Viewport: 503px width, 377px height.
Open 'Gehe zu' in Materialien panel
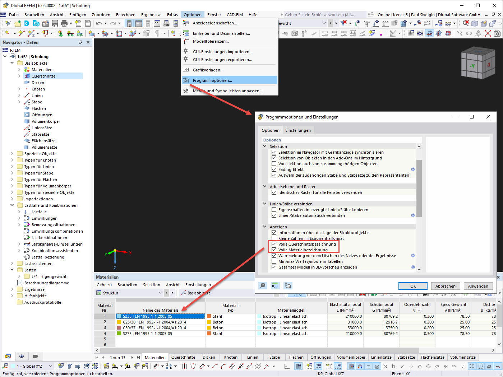pos(104,285)
